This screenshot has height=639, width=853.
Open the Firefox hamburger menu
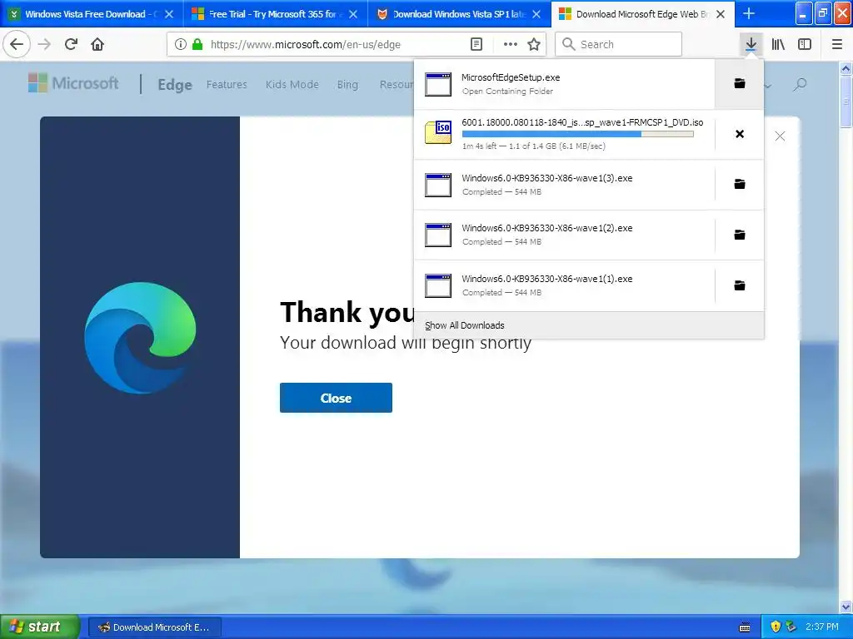pos(836,45)
